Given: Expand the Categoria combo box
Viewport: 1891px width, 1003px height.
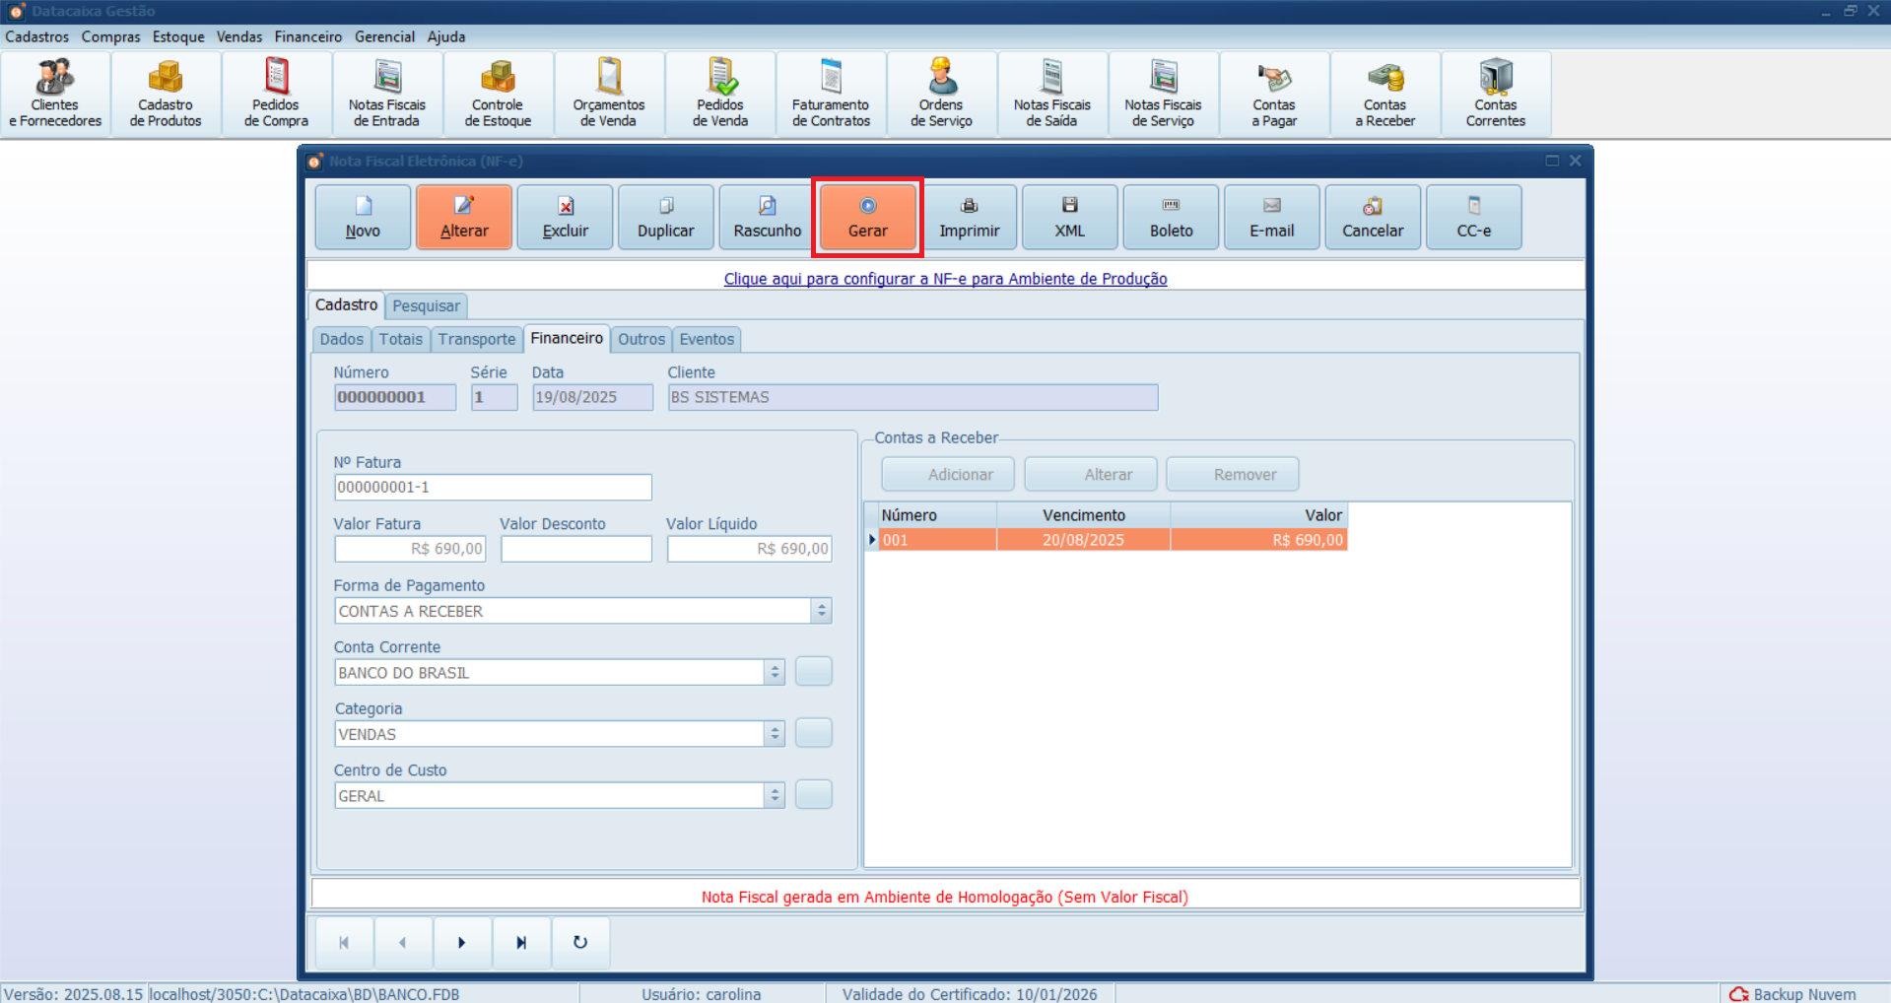Looking at the screenshot, I should [775, 735].
